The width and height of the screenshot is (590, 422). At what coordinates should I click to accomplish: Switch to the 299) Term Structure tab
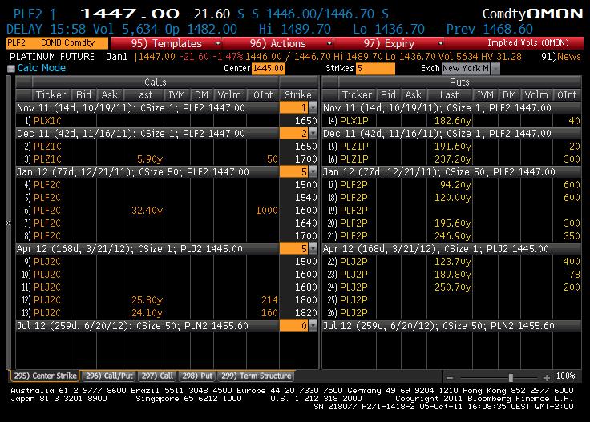[257, 376]
